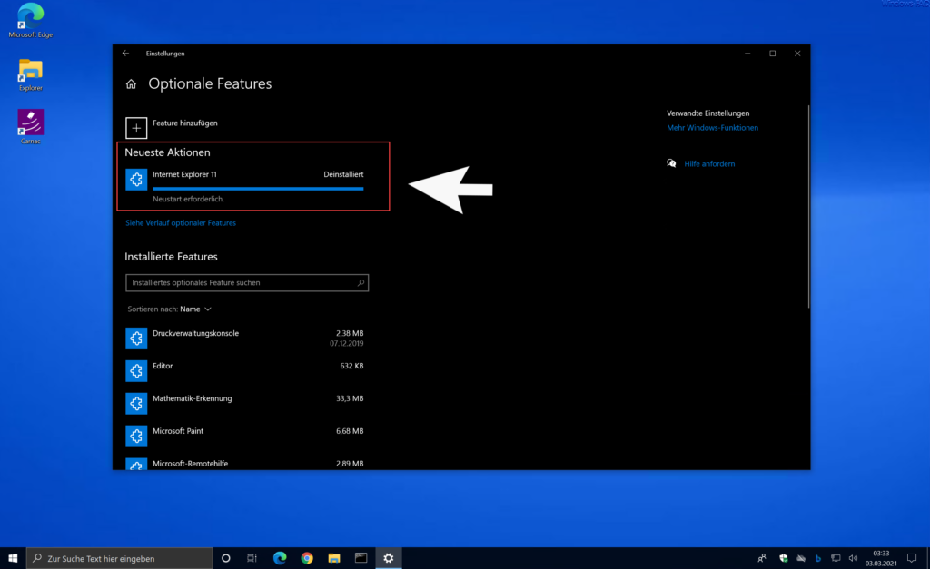The height and width of the screenshot is (569, 930).
Task: Click the Settings gear in the taskbar
Action: (389, 558)
